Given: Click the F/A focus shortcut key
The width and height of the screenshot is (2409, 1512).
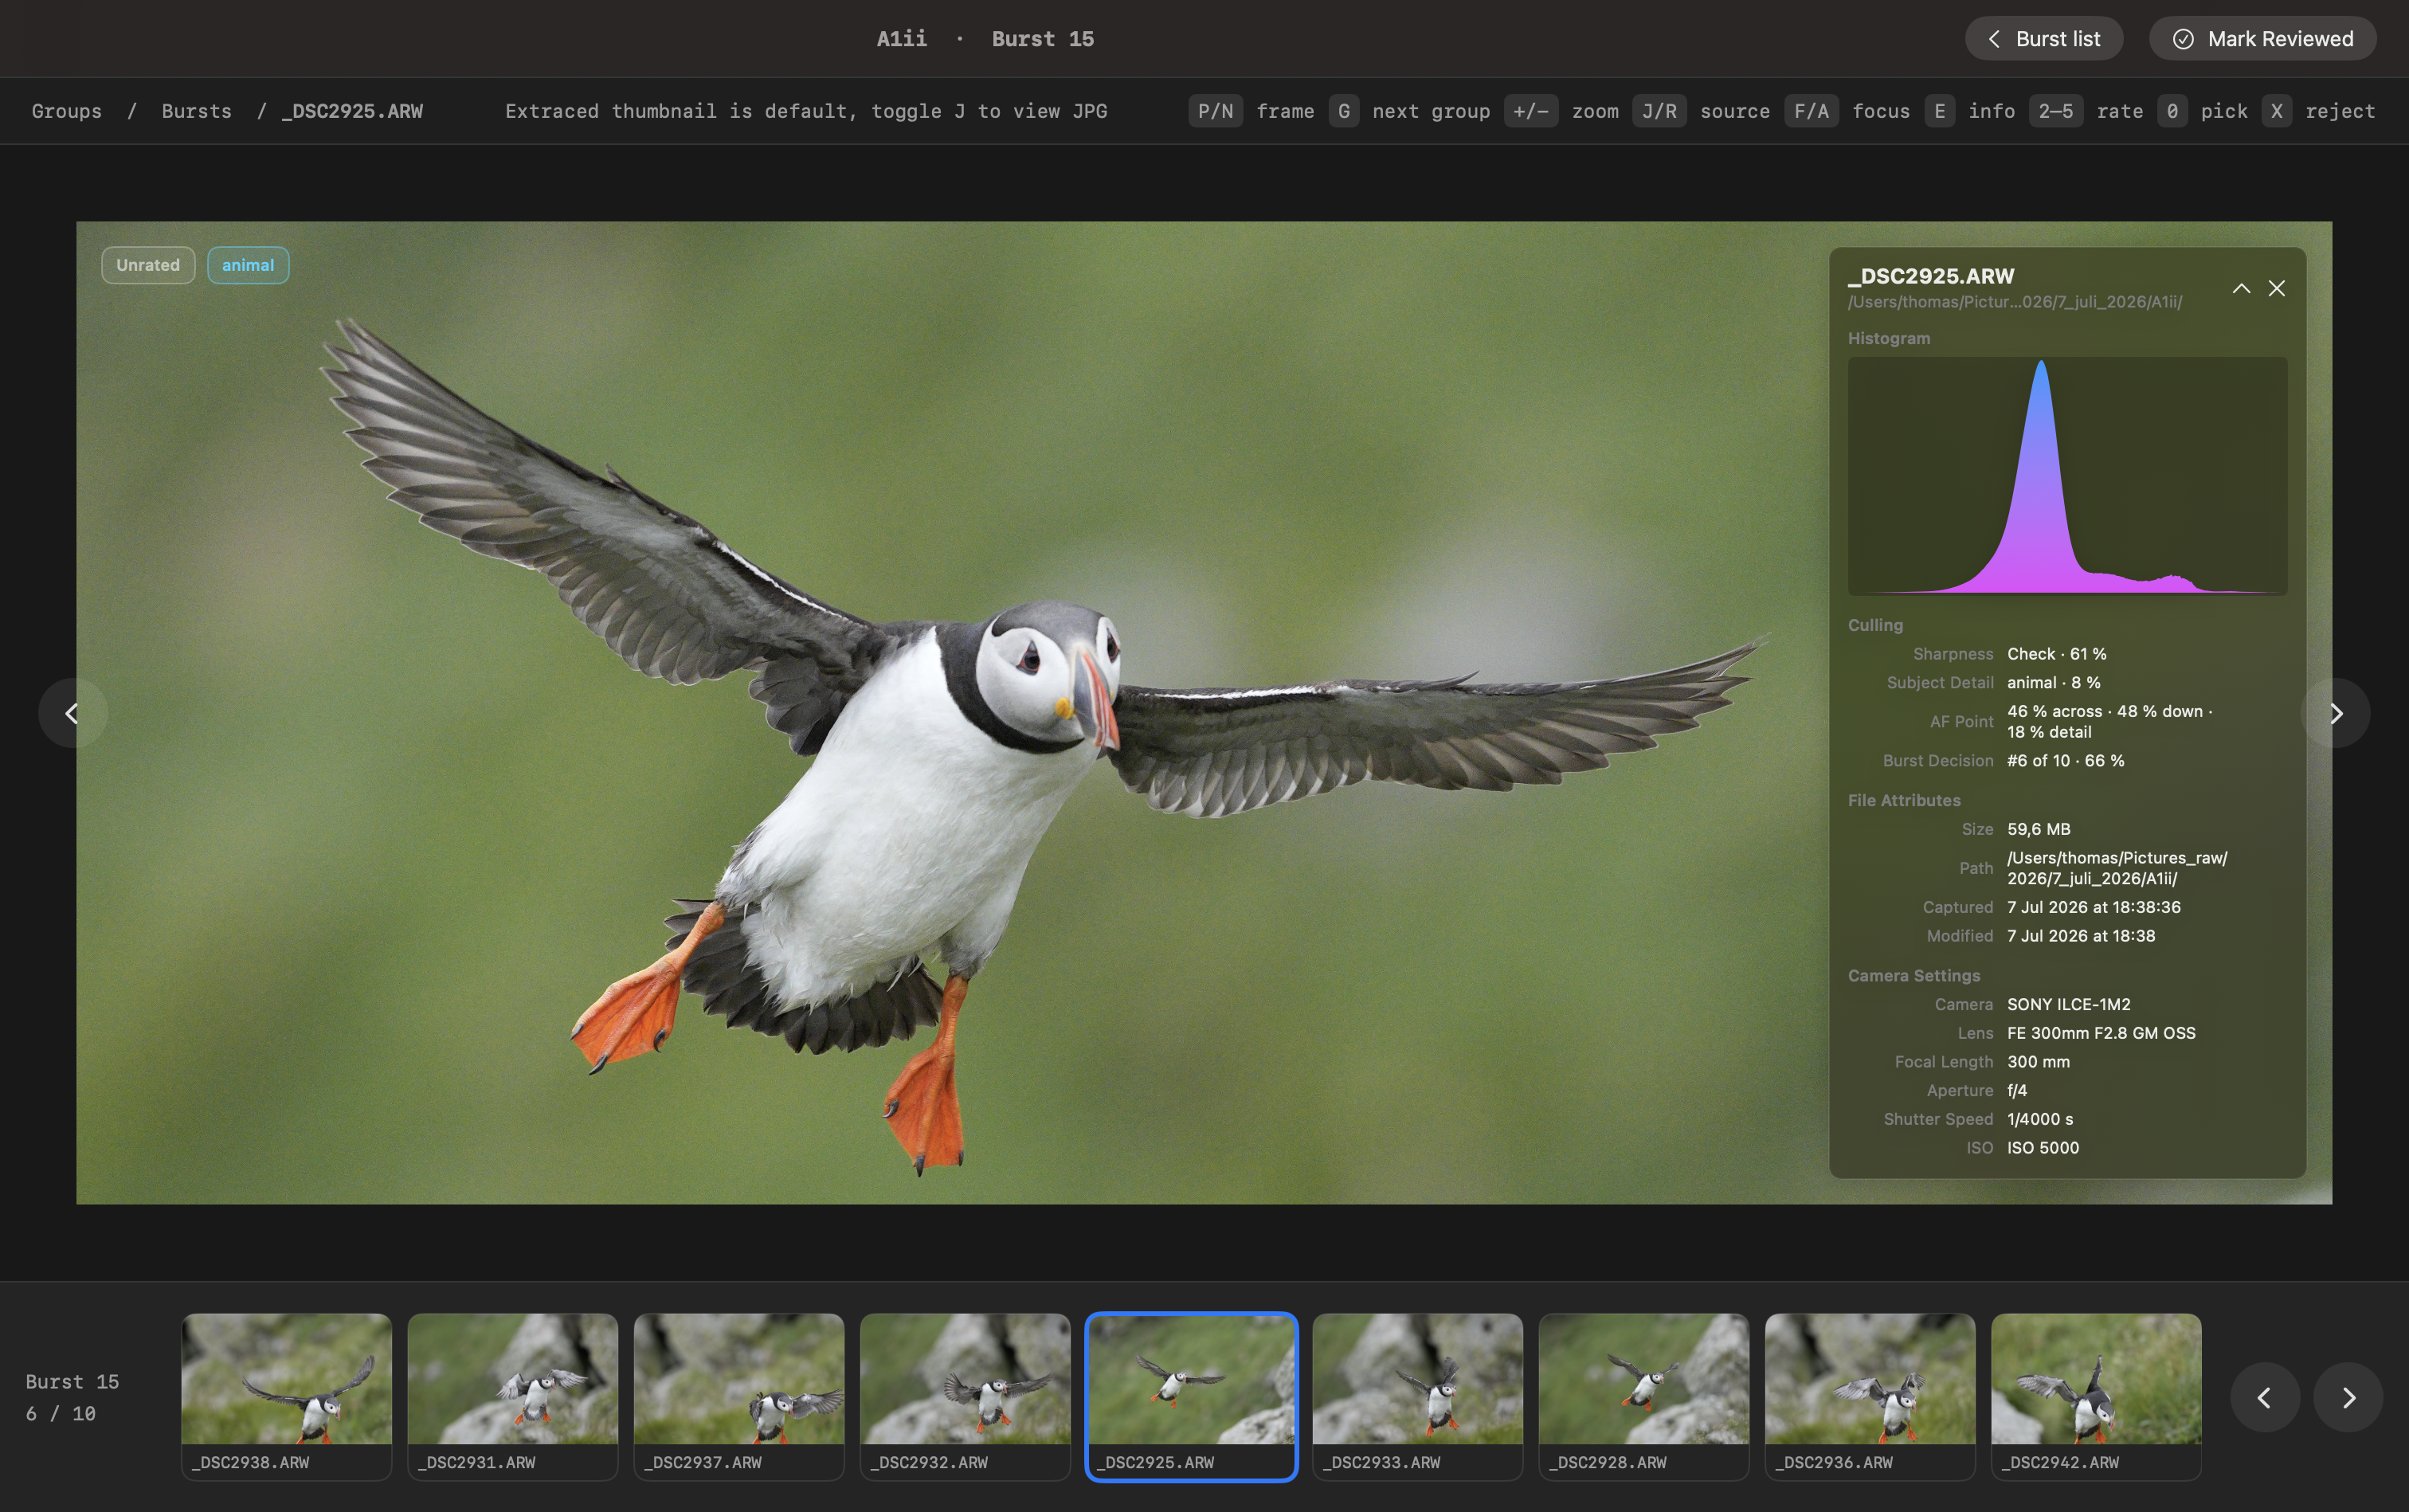Looking at the screenshot, I should click(x=1811, y=111).
